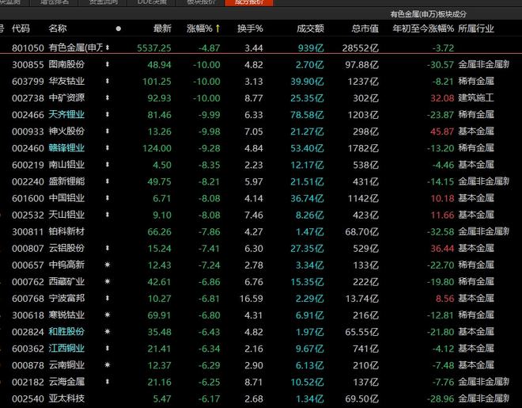Sort by the 最新 price column header
The height and width of the screenshot is (408, 522).
pyautogui.click(x=162, y=29)
